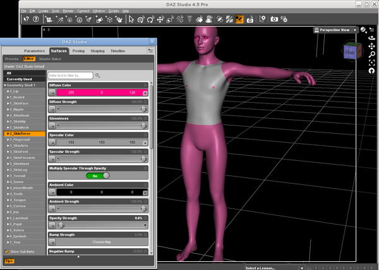Create a new camera from toolbar
This screenshot has width=379, height=270.
[49, 19]
